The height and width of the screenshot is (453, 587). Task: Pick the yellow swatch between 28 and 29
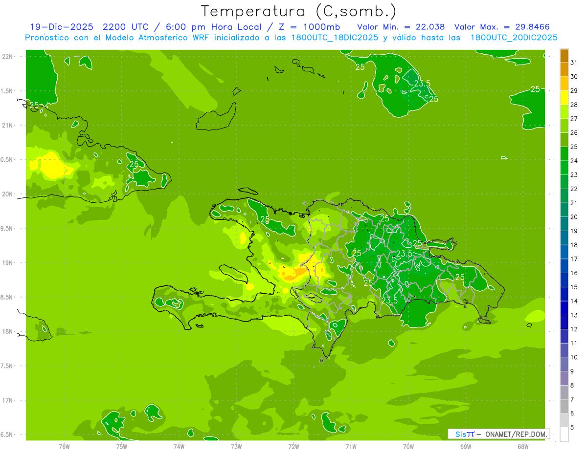pos(564,98)
